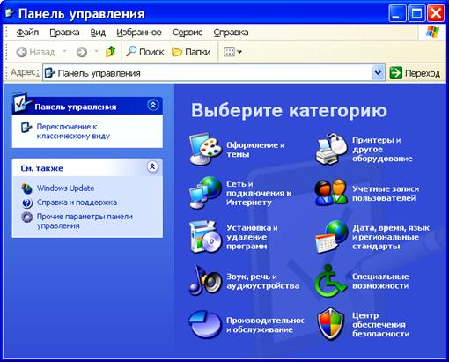Select the Установка и удаление программ text
Viewport: 449px width, 362px height.
click(252, 237)
